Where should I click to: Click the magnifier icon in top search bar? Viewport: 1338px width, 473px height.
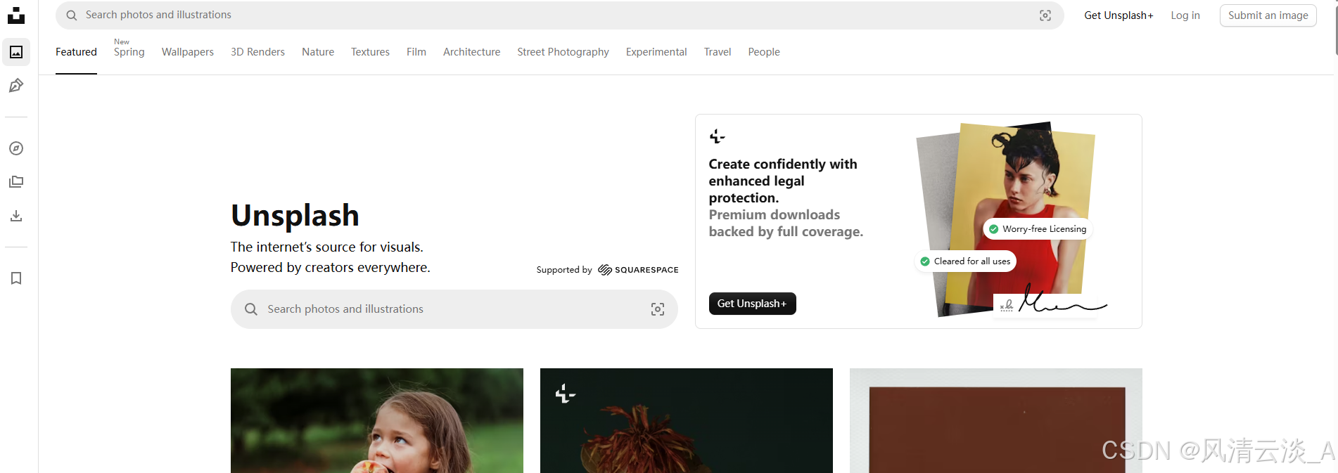[72, 15]
